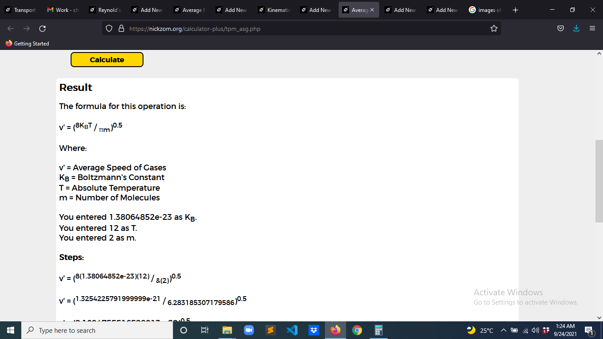Screen dimensions: 603x339
Task: Click the 'Steps:' label
Action: point(72,257)
